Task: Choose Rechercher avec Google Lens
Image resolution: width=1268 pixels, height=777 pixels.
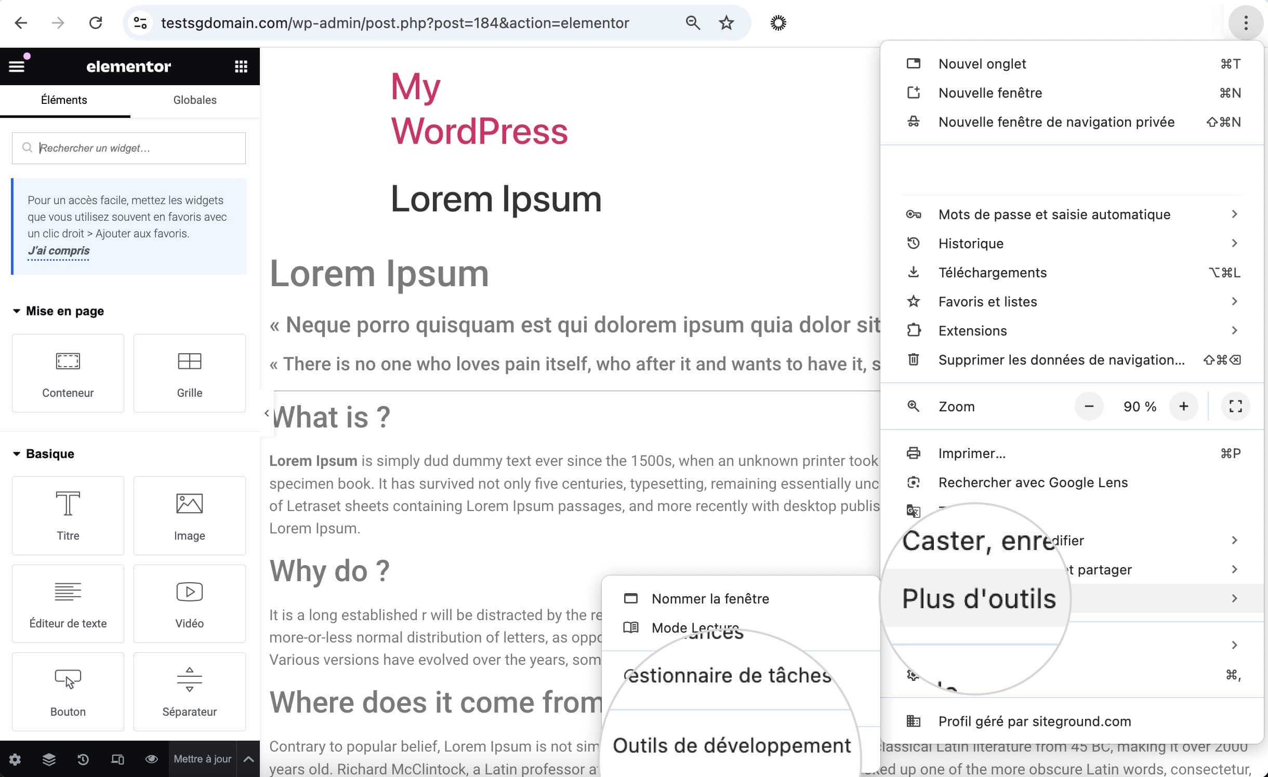Action: click(1072, 483)
